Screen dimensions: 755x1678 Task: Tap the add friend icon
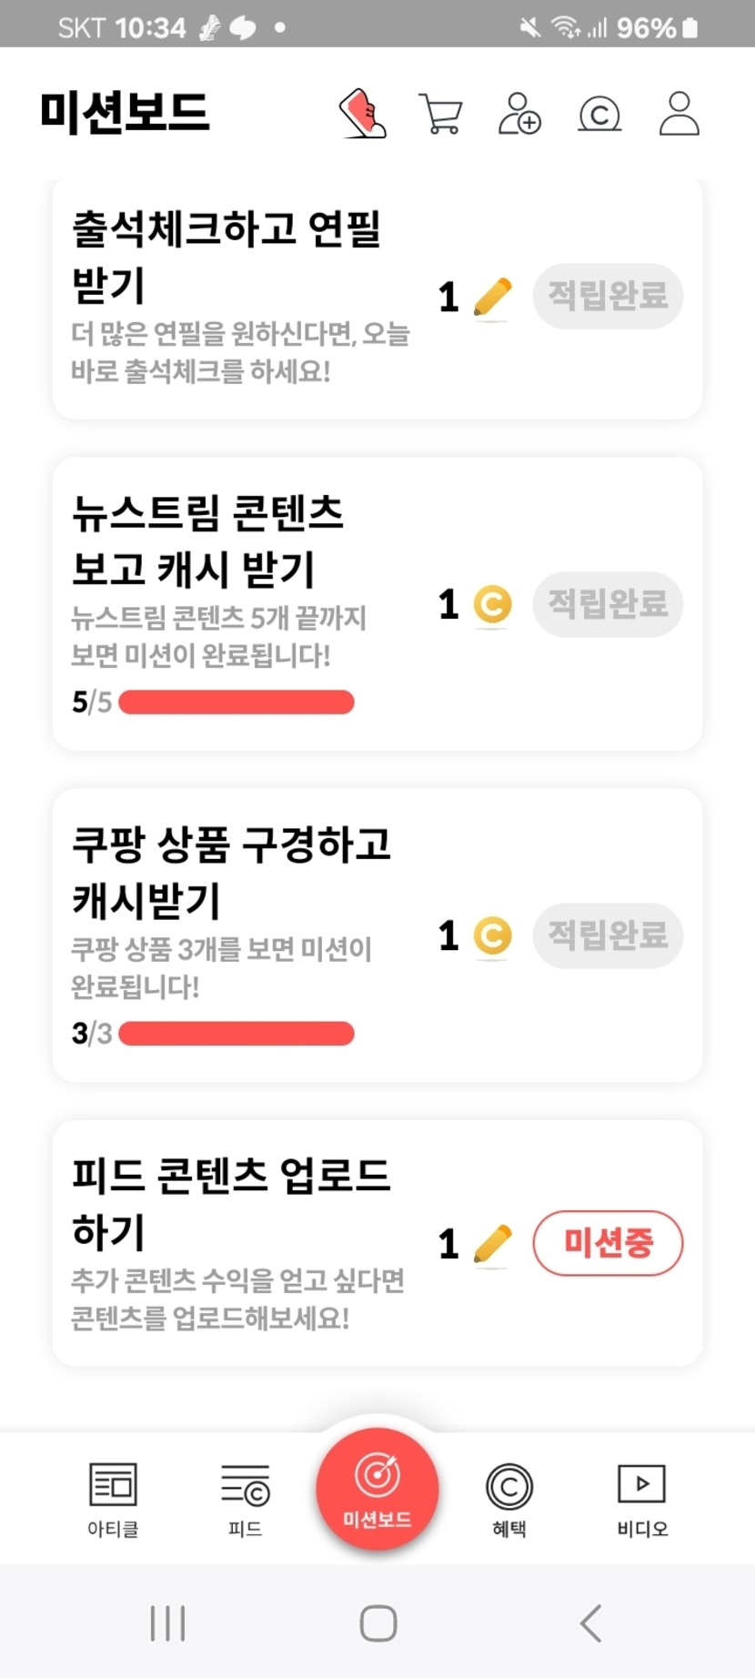point(519,115)
